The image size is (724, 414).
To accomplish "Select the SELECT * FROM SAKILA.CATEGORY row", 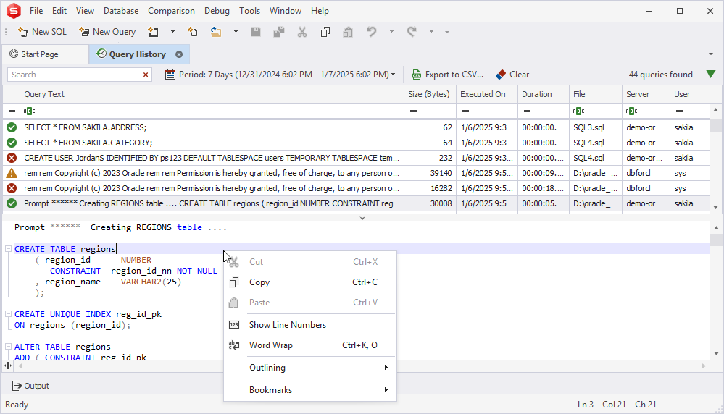I will (x=356, y=143).
